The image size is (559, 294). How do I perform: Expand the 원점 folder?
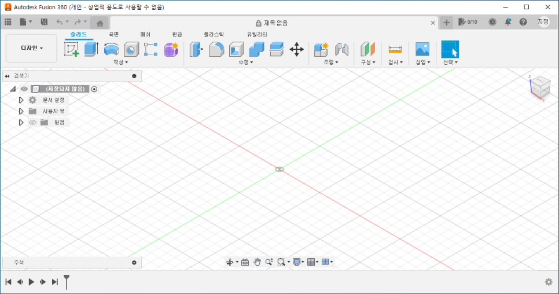[x=21, y=122]
